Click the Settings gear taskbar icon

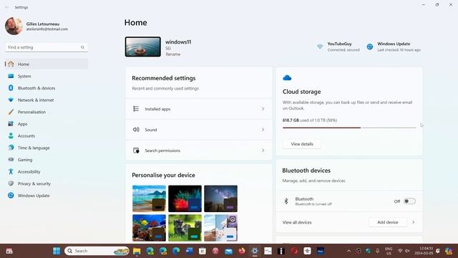click(x=255, y=251)
